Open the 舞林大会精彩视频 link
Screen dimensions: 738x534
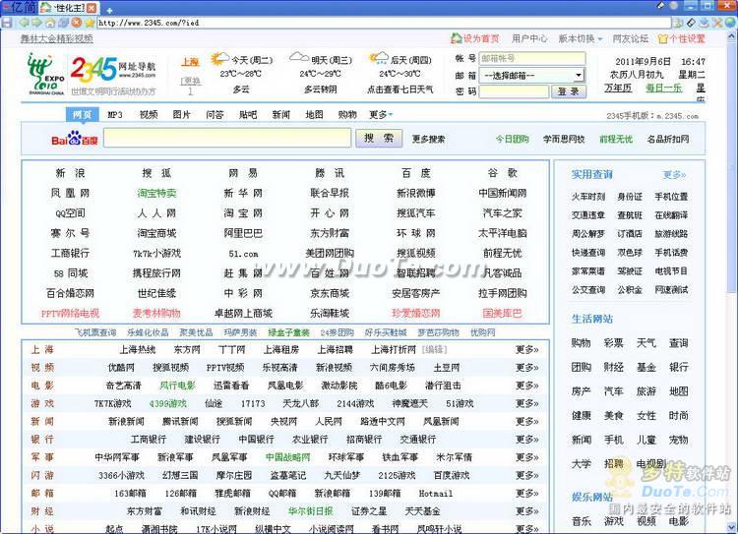56,38
